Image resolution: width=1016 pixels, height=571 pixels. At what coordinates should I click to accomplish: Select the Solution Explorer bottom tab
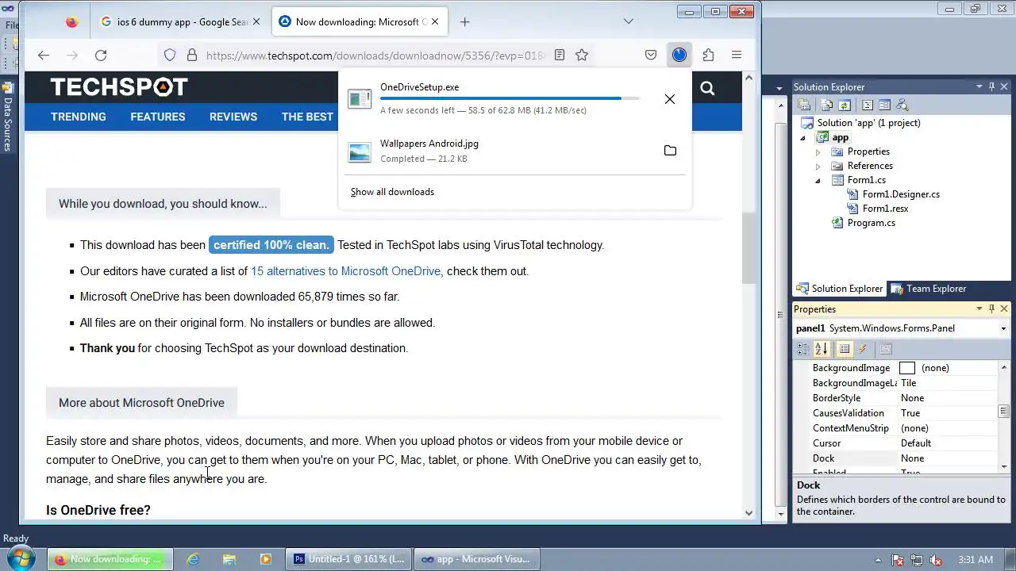[x=840, y=289]
